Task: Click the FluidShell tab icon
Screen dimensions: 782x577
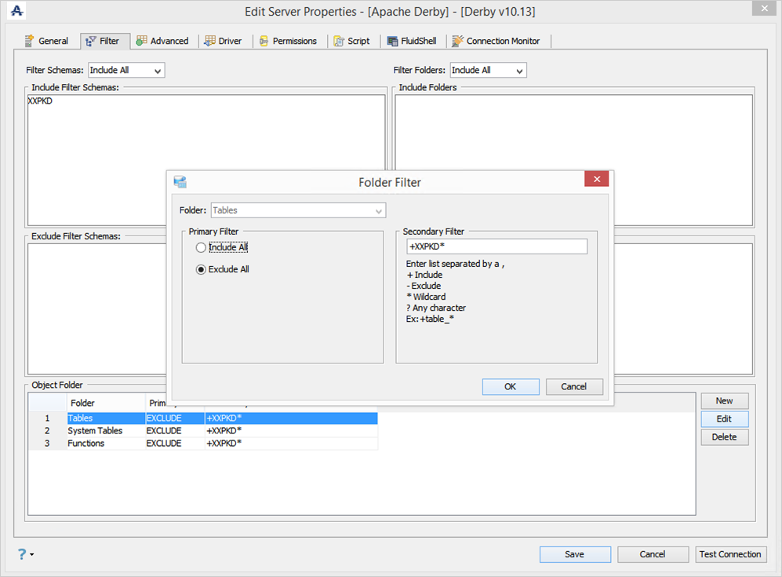Action: click(392, 41)
